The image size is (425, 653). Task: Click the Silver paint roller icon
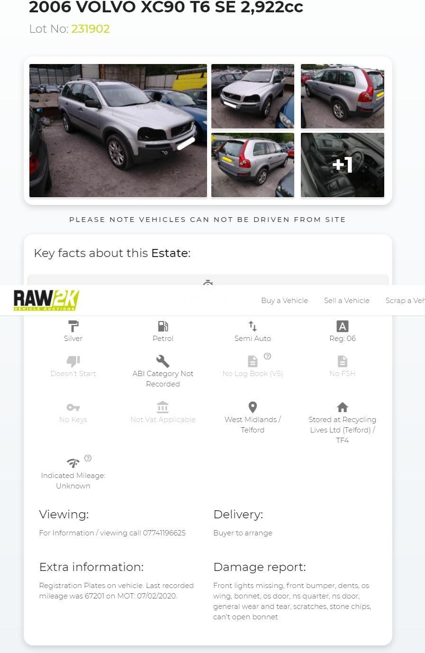tap(73, 326)
